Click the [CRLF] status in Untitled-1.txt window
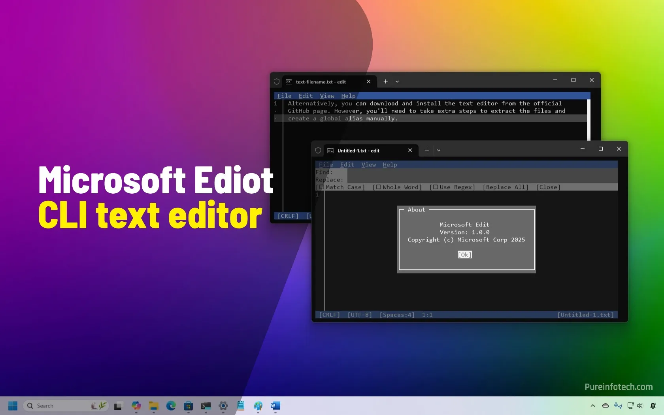The image size is (664, 415). [329, 315]
